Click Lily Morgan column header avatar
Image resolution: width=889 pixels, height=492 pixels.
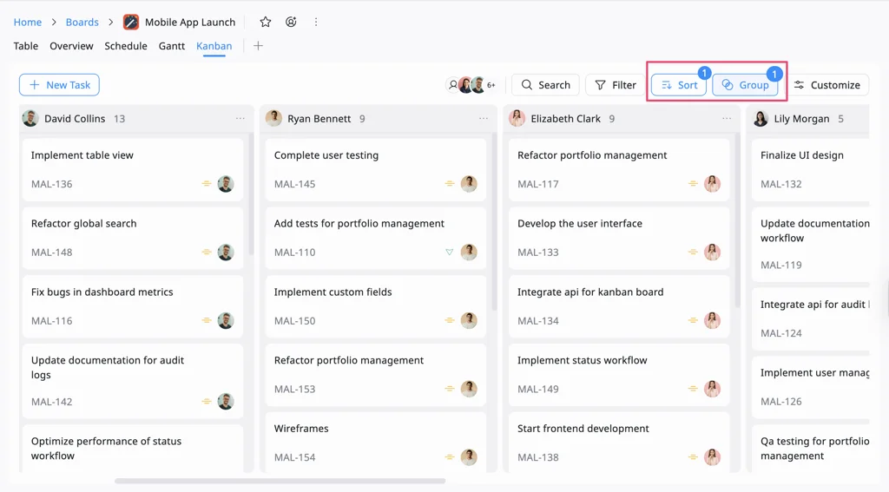(761, 119)
